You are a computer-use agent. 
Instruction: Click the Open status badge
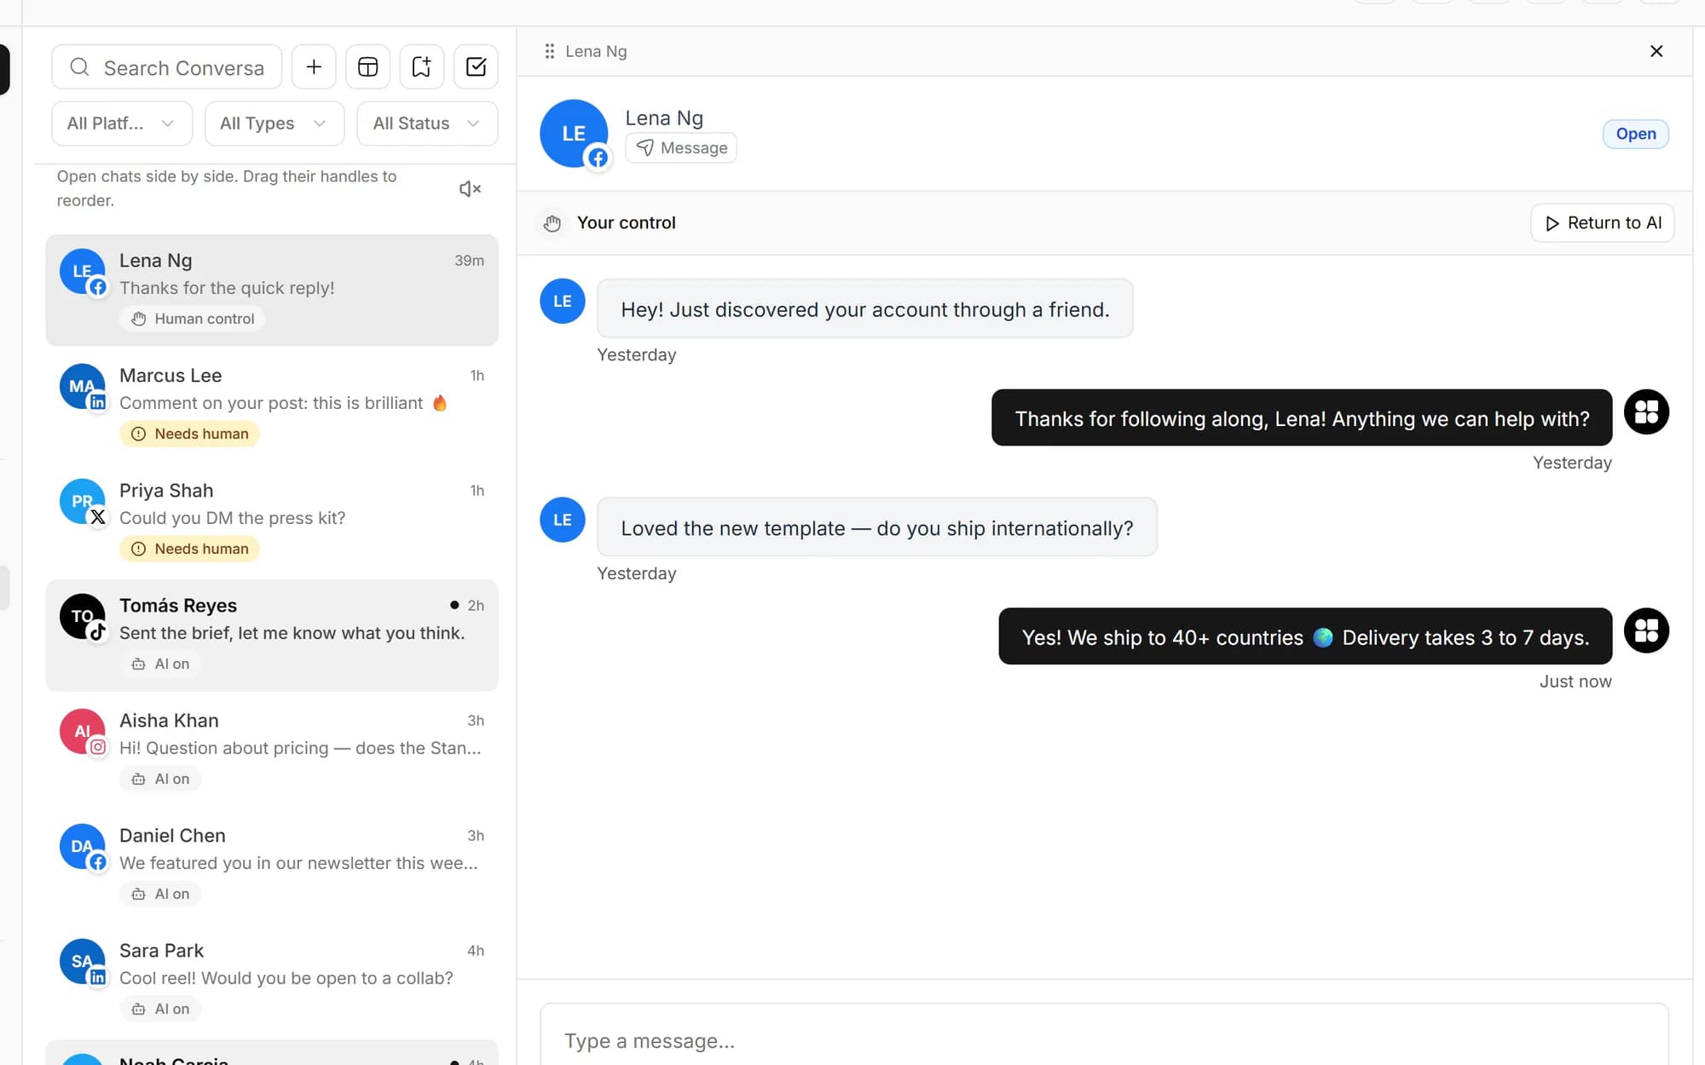(1635, 134)
